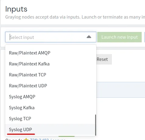
Task: Select the highlighted Syslog UDP option
Action: [x=50, y=130]
